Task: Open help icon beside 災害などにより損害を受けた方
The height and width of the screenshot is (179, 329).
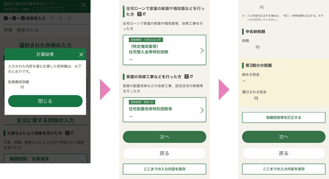Action: [67, 133]
